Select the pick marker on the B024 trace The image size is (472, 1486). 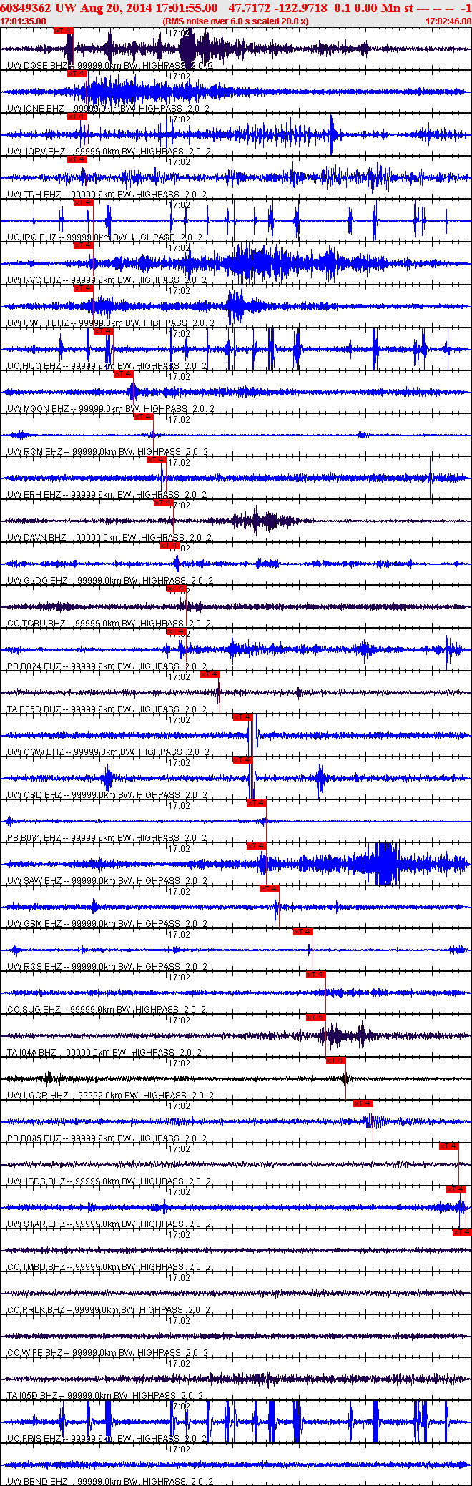pos(177,631)
